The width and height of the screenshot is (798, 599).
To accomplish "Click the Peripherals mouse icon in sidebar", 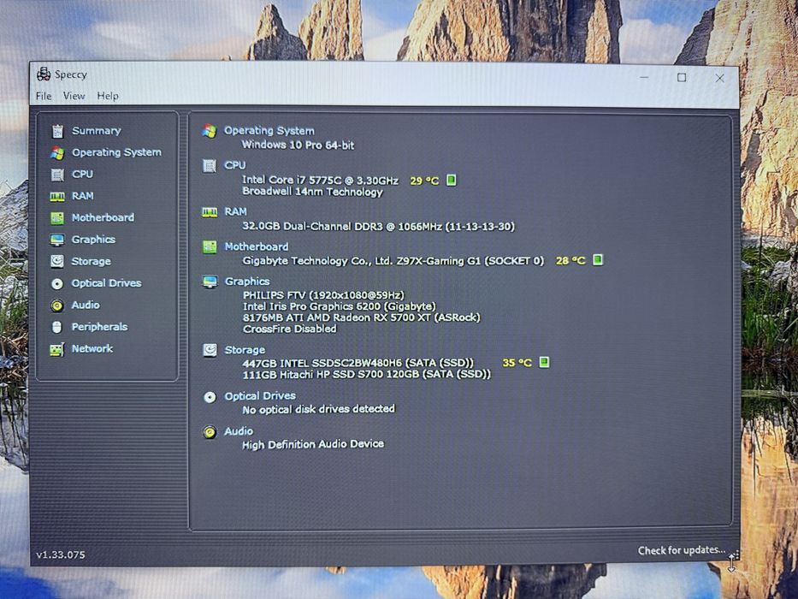I will (x=57, y=327).
